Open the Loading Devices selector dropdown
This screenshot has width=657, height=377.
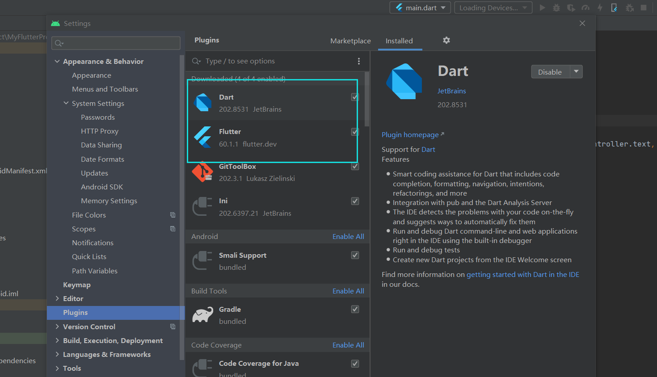[x=493, y=8]
